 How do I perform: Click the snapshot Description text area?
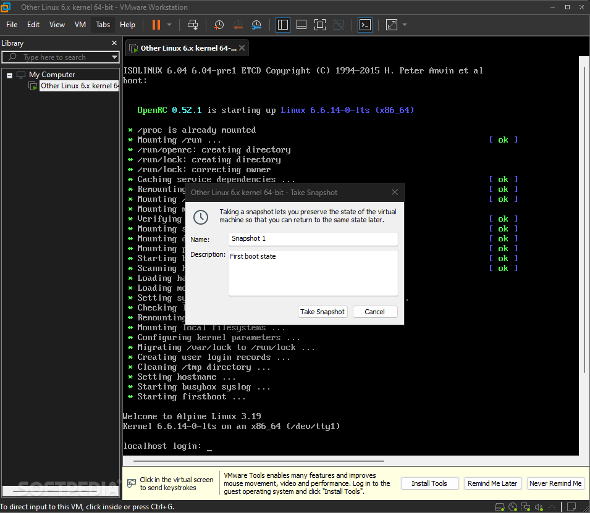[313, 273]
